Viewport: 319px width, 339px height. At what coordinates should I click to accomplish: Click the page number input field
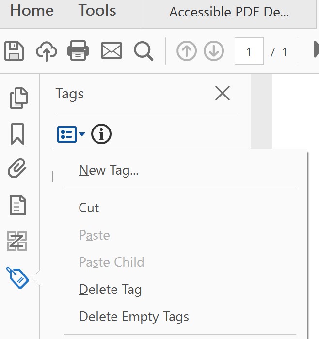click(249, 51)
